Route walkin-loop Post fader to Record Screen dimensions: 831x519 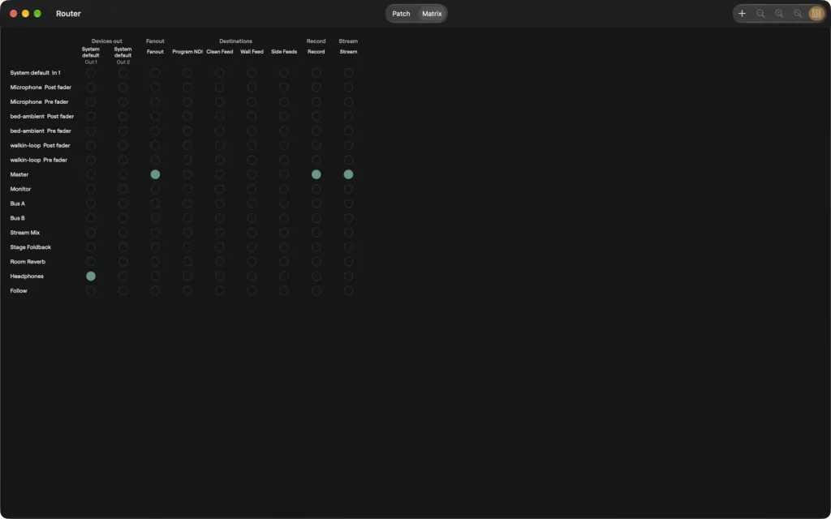click(x=316, y=145)
